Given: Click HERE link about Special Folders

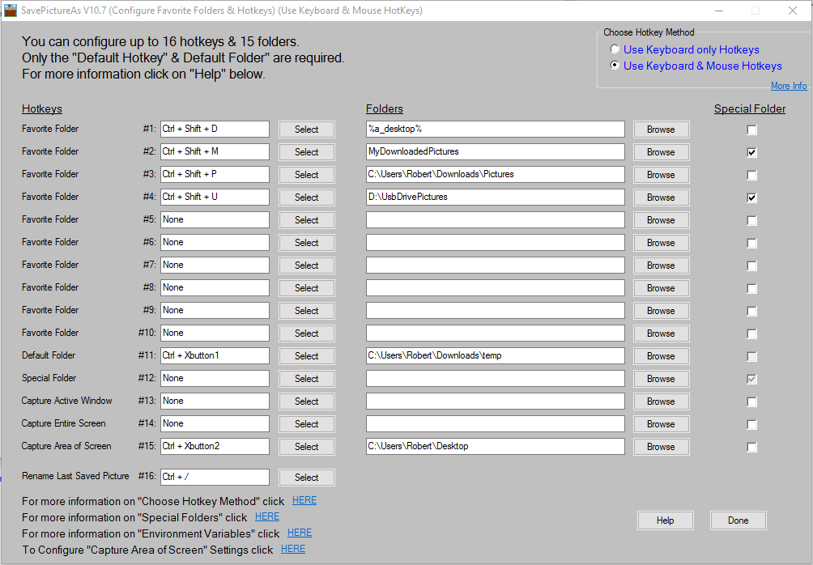Looking at the screenshot, I should [266, 516].
